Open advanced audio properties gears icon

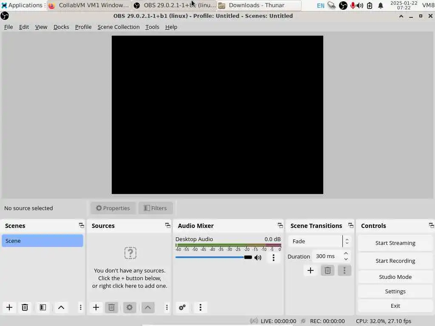tap(182, 307)
